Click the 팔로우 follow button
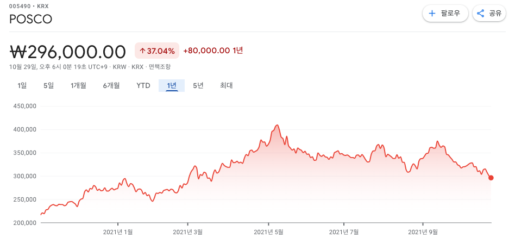The image size is (509, 244). [x=445, y=14]
